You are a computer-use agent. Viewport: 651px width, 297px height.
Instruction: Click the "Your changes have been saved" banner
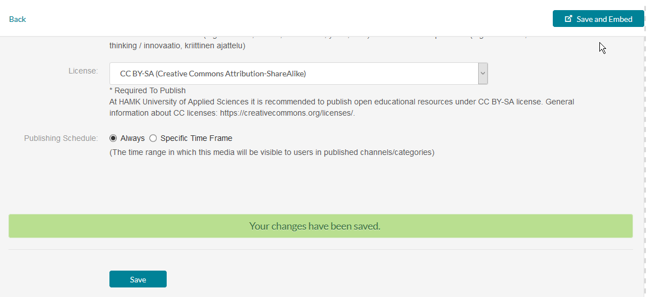click(x=320, y=226)
